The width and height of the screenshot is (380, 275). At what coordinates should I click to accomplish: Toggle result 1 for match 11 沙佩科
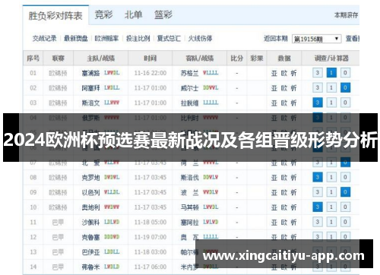(331, 222)
